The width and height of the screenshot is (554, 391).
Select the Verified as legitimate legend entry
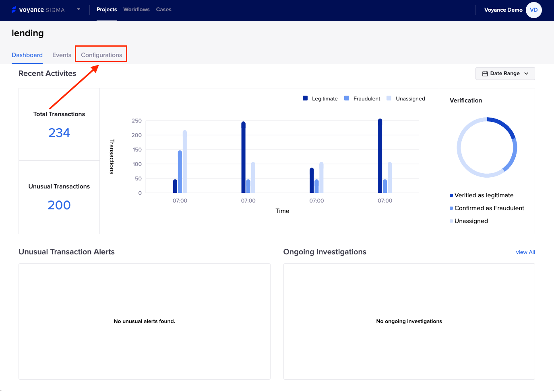point(482,195)
